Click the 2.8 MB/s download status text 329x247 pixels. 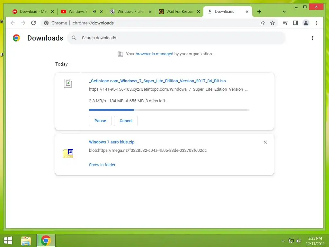pyautogui.click(x=127, y=101)
